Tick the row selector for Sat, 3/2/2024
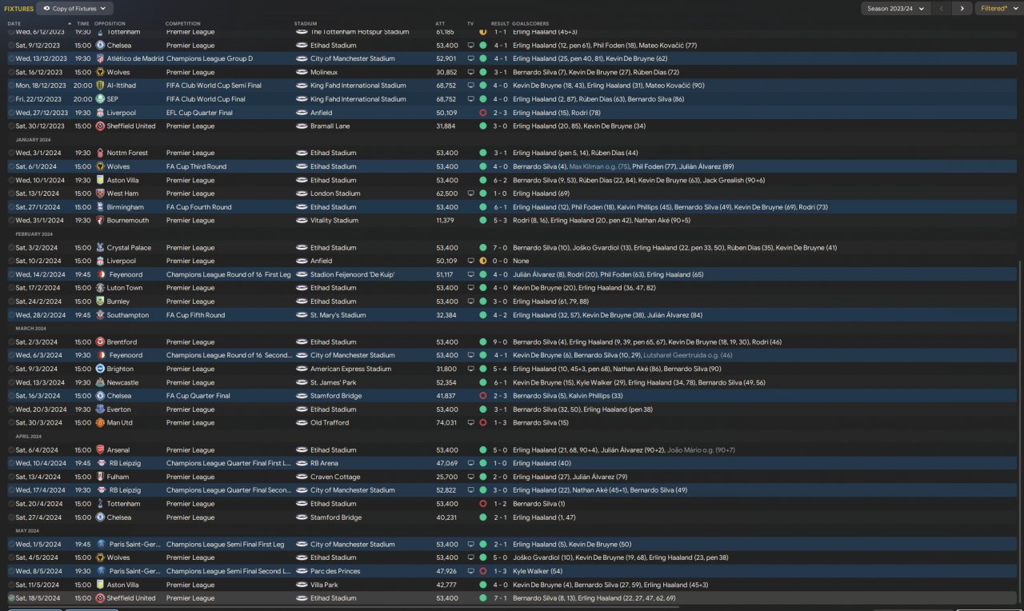 coord(11,248)
